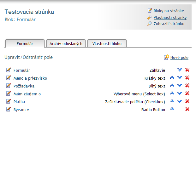
Task: Click the Testovacia stránka page title
Action: click(x=29, y=12)
